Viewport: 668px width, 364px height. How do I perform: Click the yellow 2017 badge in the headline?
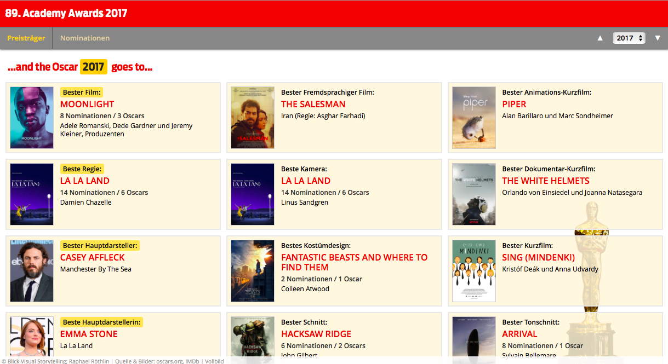94,67
